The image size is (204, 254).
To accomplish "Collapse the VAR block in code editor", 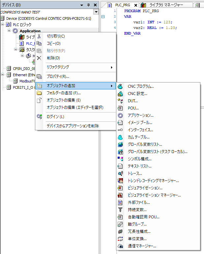I will coord(103,16).
